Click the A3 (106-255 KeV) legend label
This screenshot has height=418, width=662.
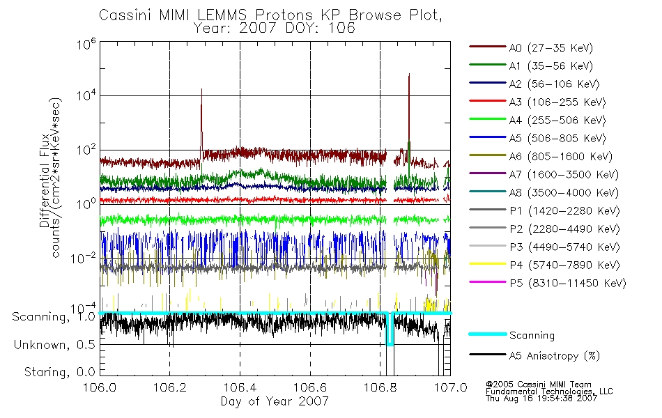(x=557, y=102)
